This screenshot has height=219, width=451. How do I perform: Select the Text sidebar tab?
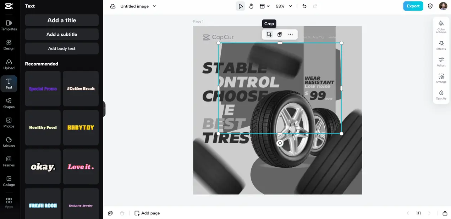click(9, 84)
